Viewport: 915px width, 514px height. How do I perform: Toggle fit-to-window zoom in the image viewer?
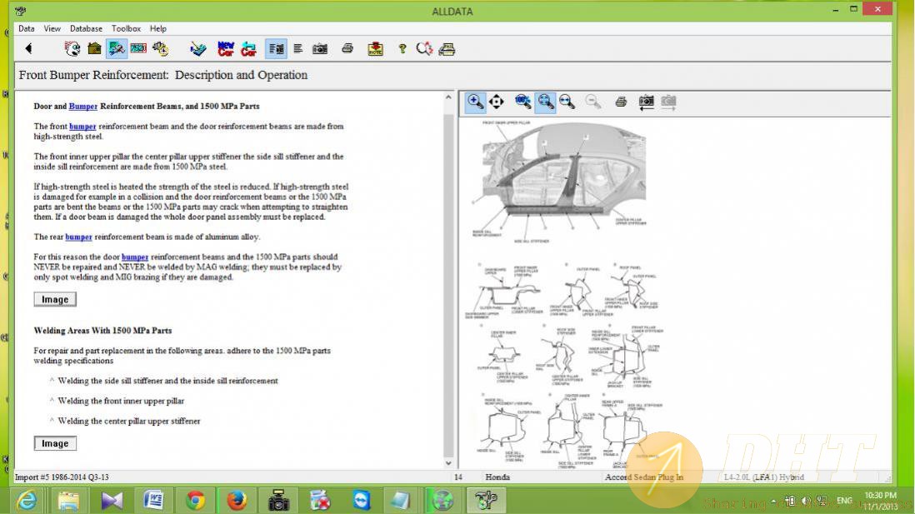[x=545, y=102]
